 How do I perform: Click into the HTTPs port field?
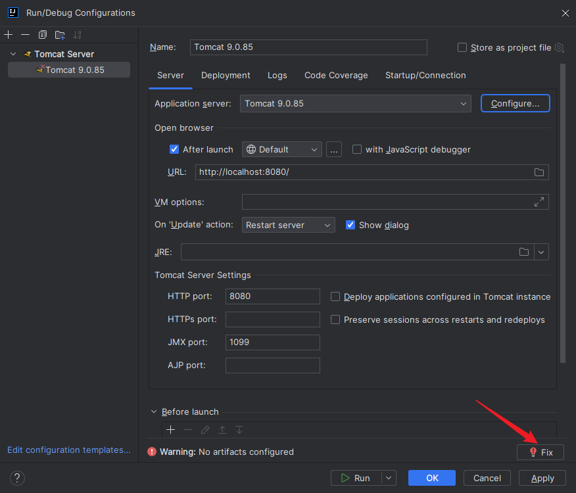pos(273,319)
